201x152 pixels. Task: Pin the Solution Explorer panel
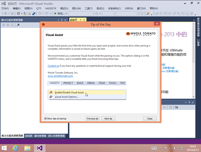(62, 20)
